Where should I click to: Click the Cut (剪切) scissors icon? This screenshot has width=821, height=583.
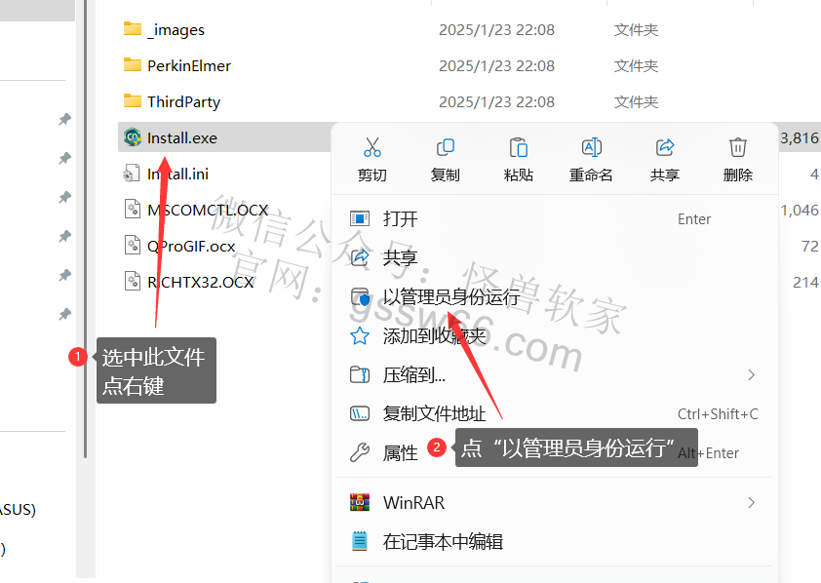372,147
